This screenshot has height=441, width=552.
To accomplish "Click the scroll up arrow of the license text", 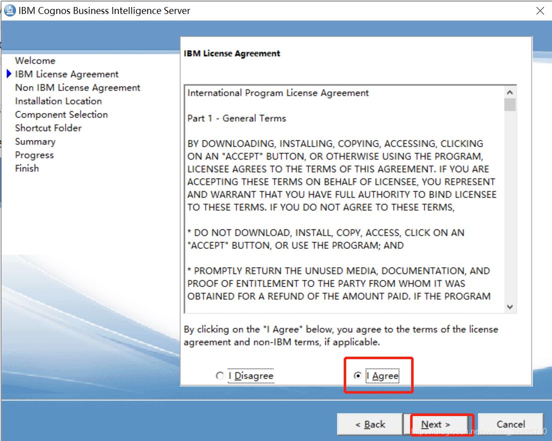I will click(510, 92).
